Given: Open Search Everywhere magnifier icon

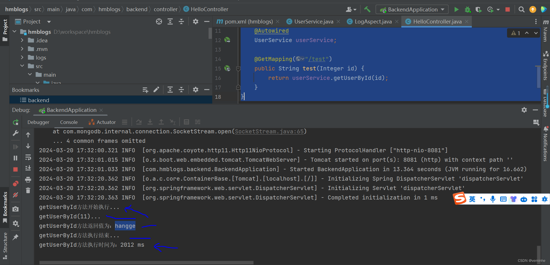Looking at the screenshot, I should [x=521, y=9].
